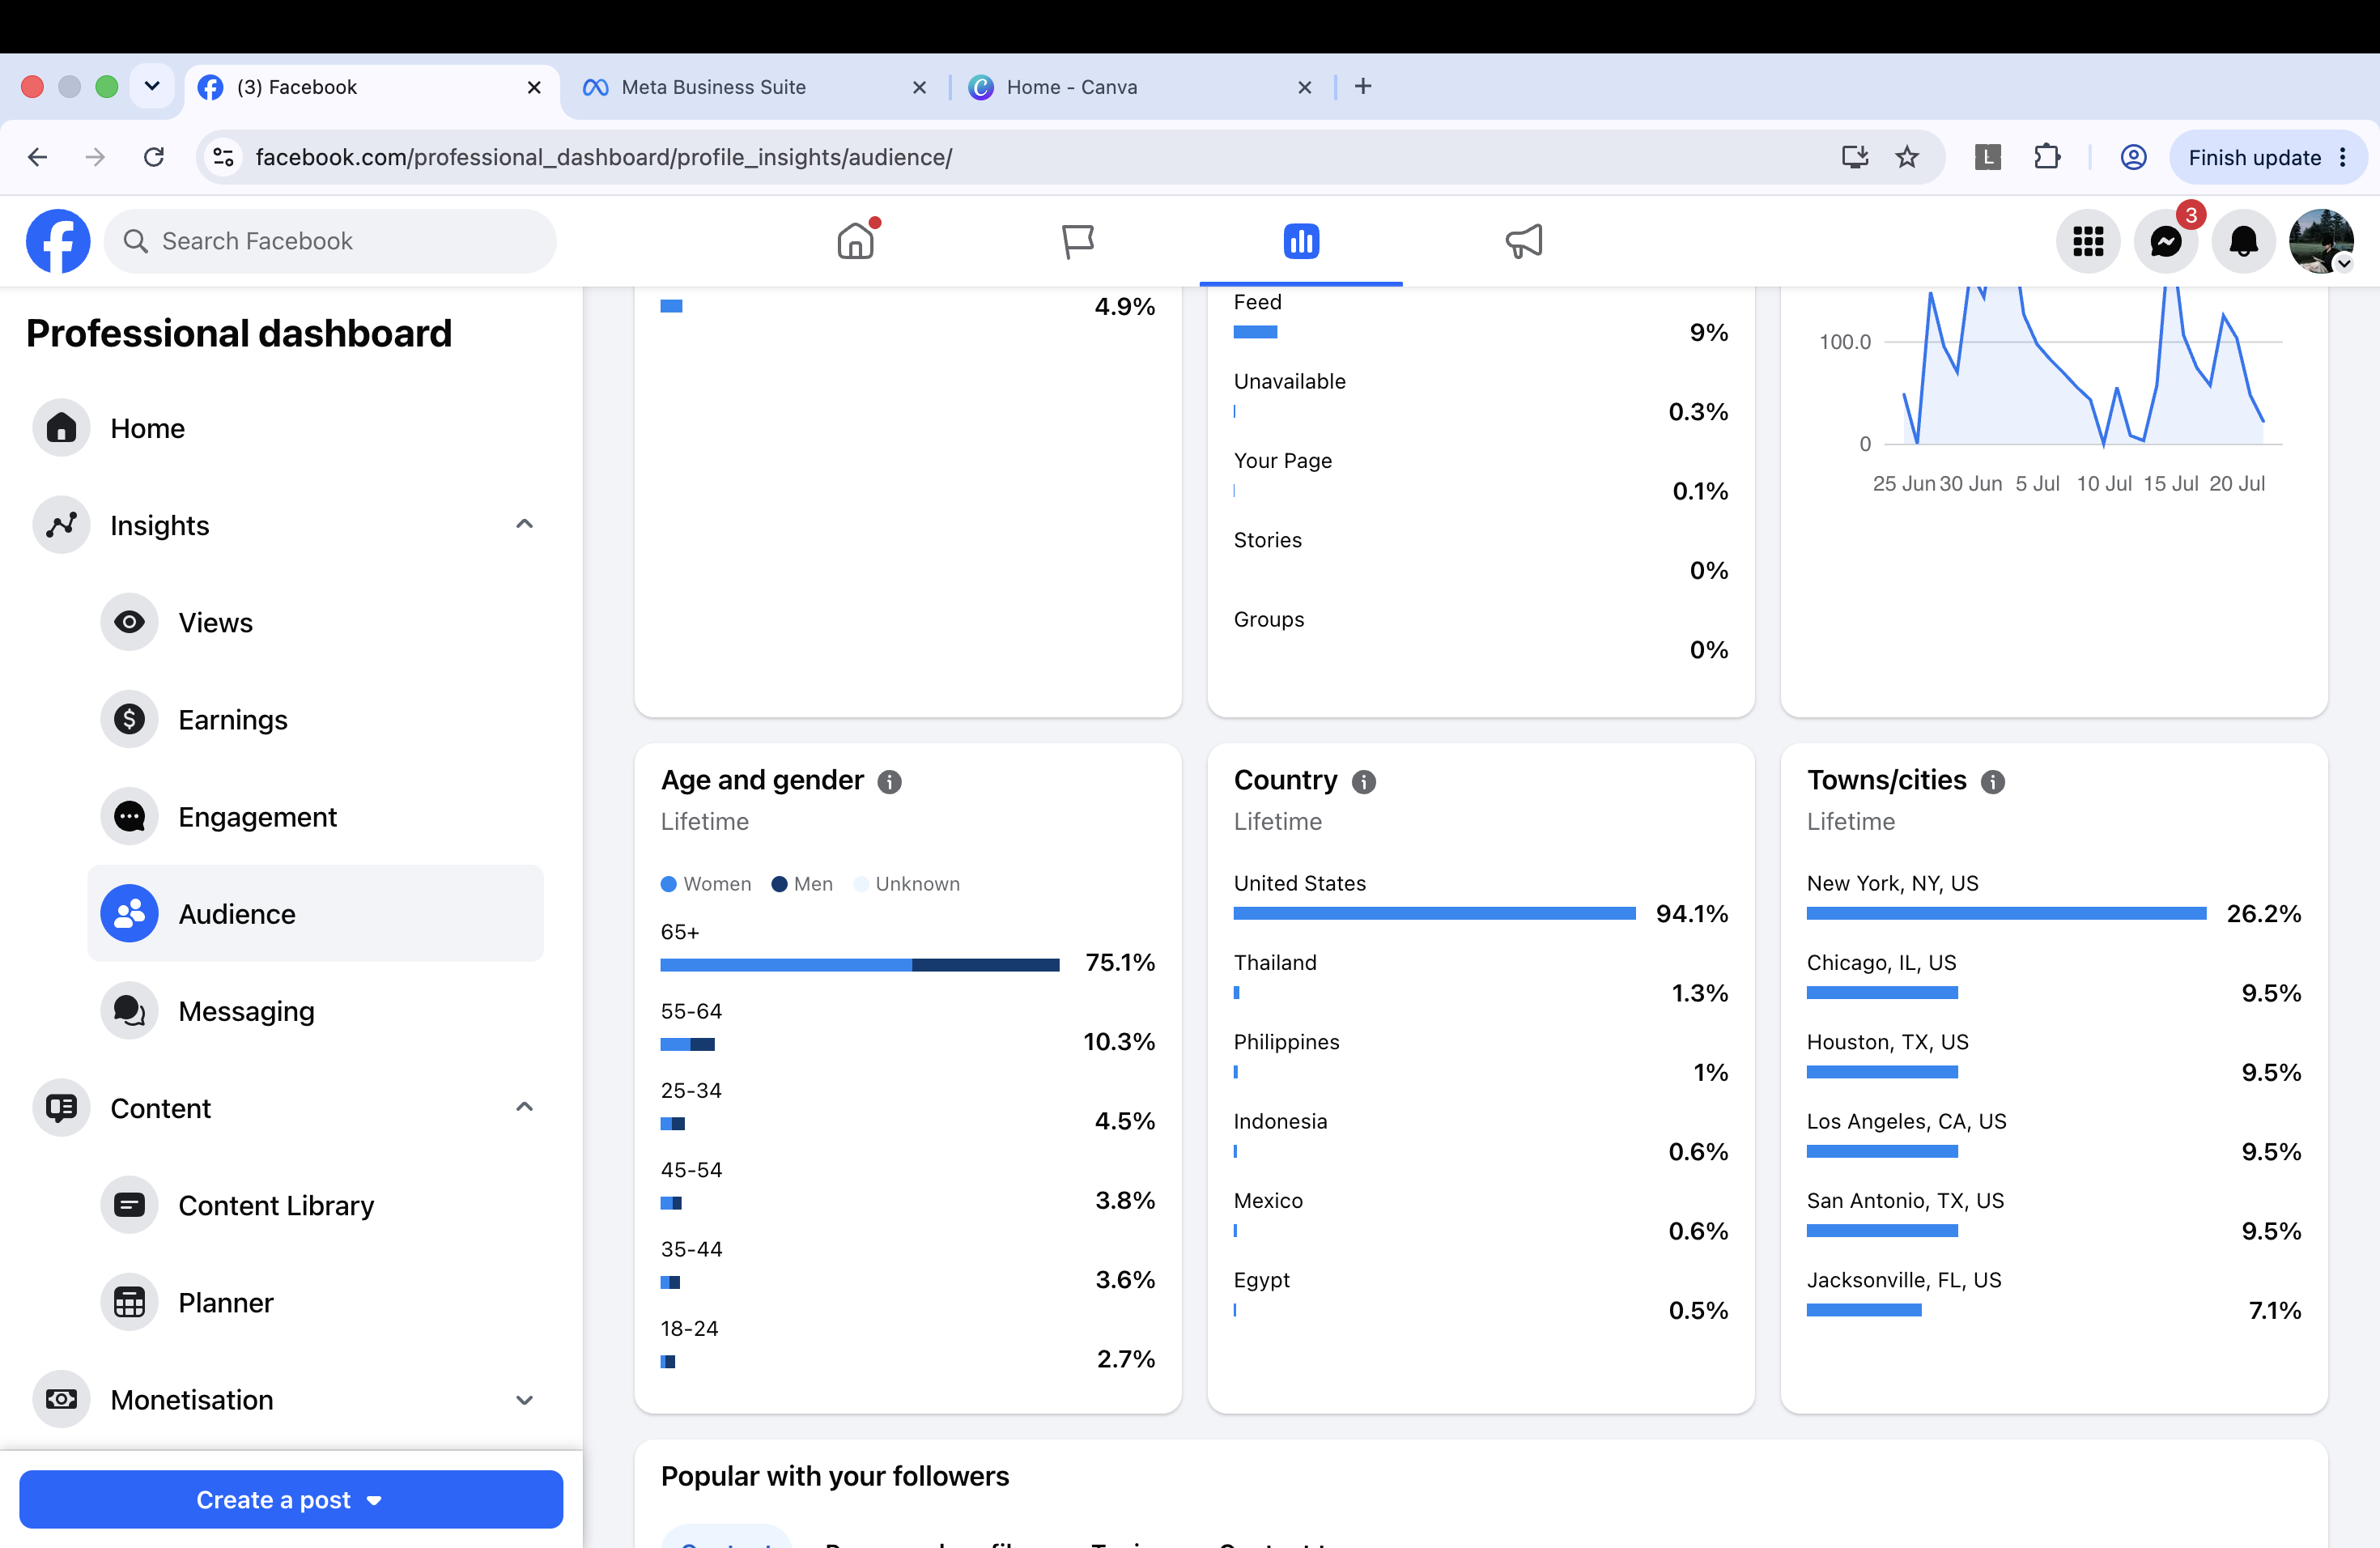Click the Houston, TX, US label
Image resolution: width=2380 pixels, height=1548 pixels.
(1888, 1042)
